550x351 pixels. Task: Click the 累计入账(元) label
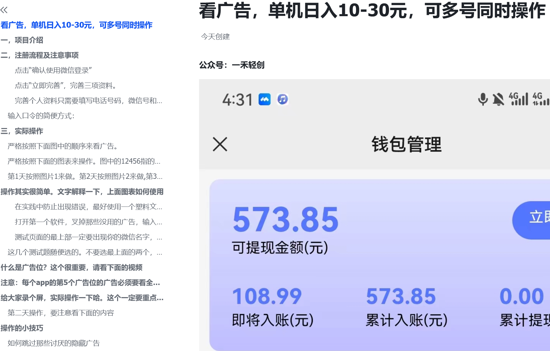point(407,320)
